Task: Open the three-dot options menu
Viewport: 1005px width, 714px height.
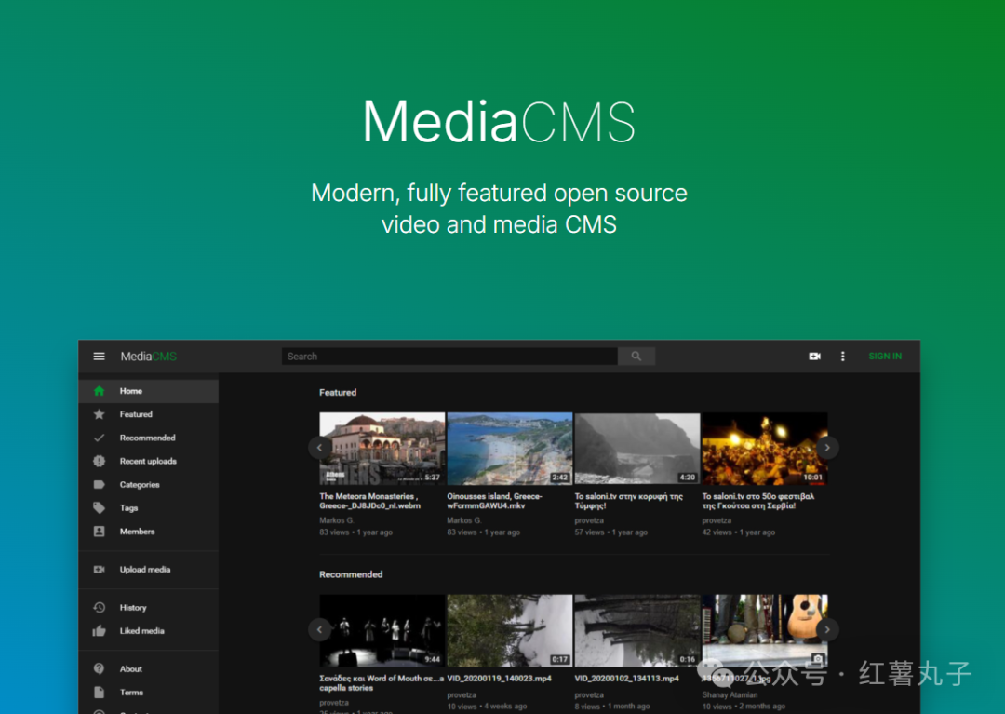Action: [843, 357]
